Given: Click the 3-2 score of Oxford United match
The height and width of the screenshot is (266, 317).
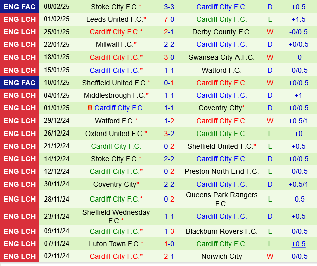Looking at the screenshot, I should 169,134.
